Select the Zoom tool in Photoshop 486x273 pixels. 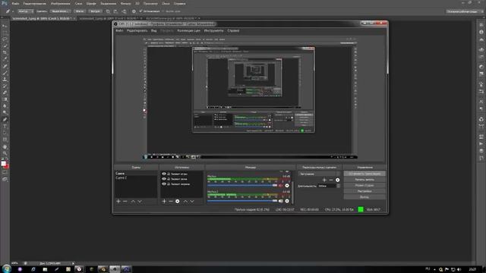coord(5,153)
